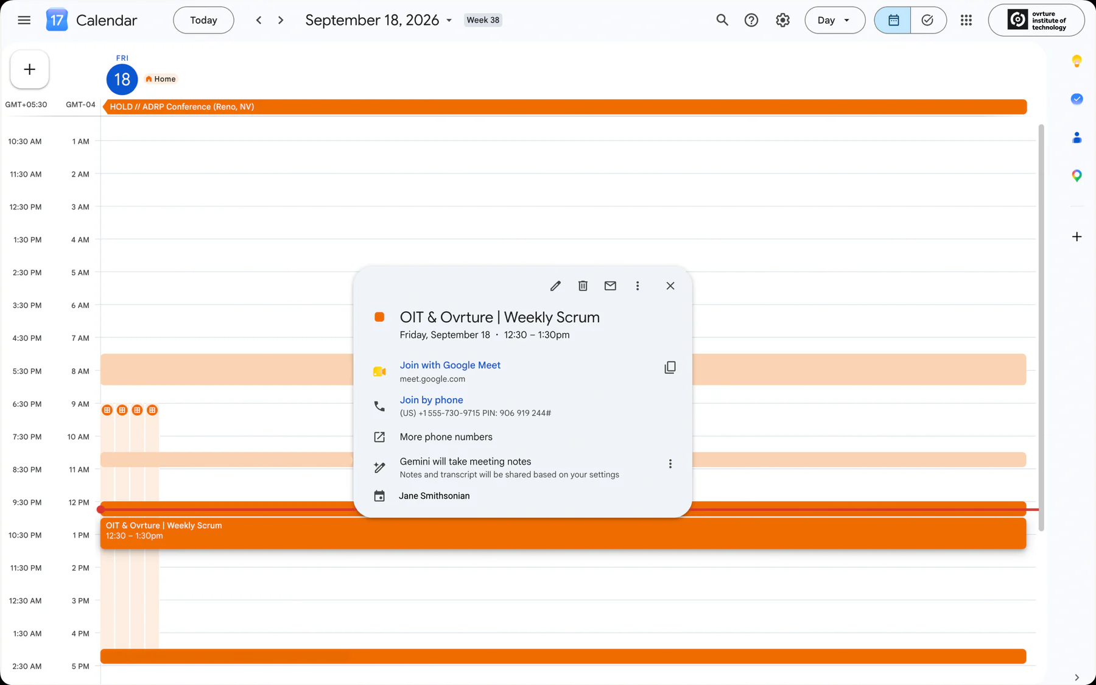Click the GMT+05:30 time zone label
The width and height of the screenshot is (1096, 685).
tap(26, 105)
